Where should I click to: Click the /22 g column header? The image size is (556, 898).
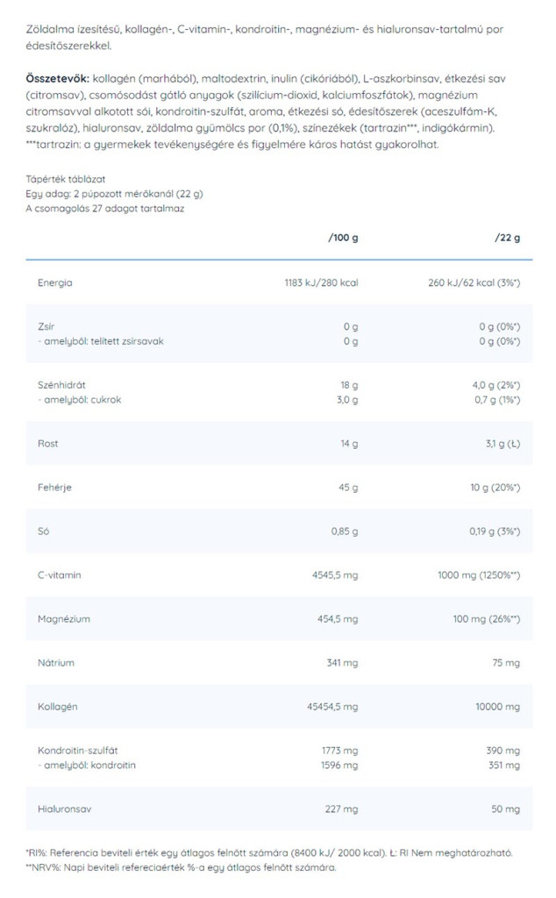(508, 239)
